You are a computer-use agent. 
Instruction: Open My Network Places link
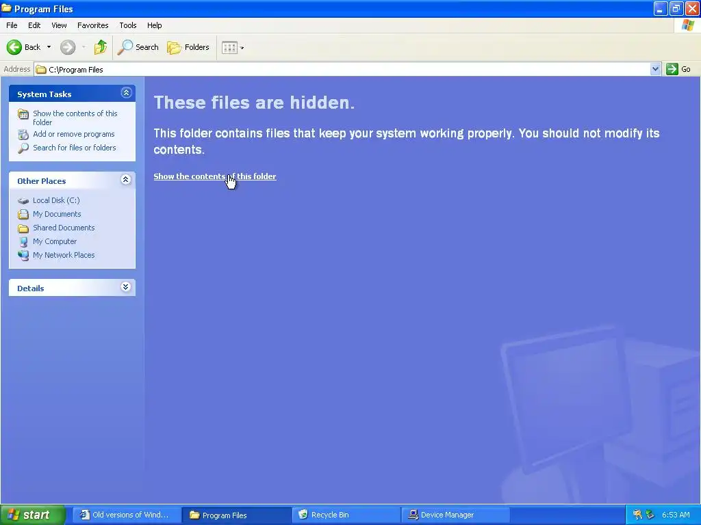pos(64,256)
